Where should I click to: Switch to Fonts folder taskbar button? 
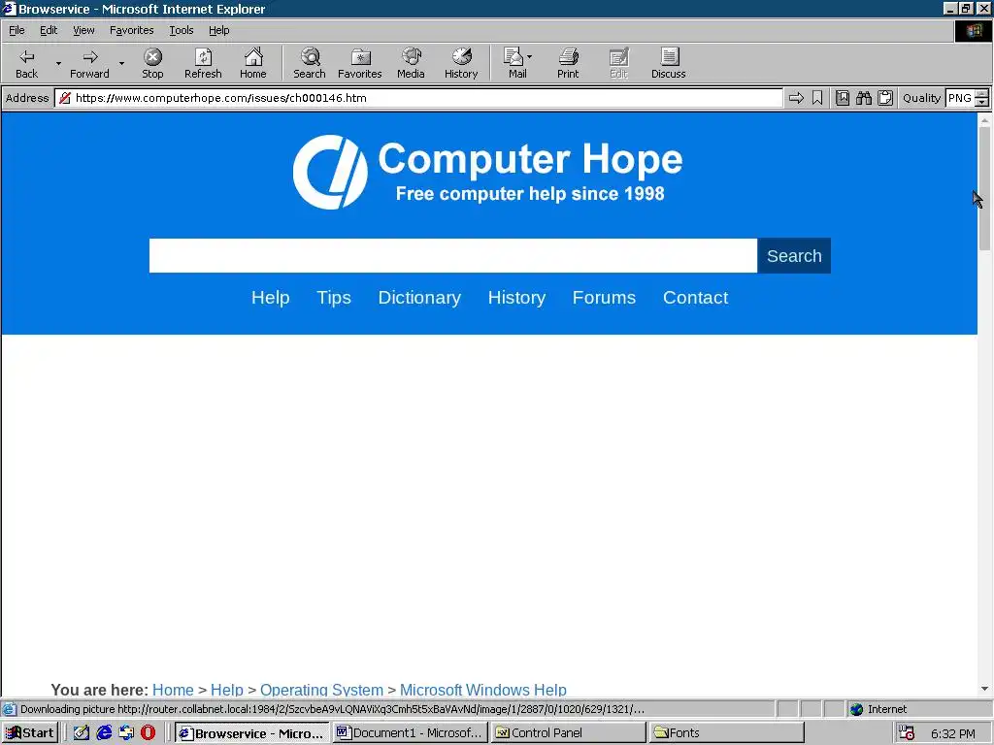coord(726,733)
